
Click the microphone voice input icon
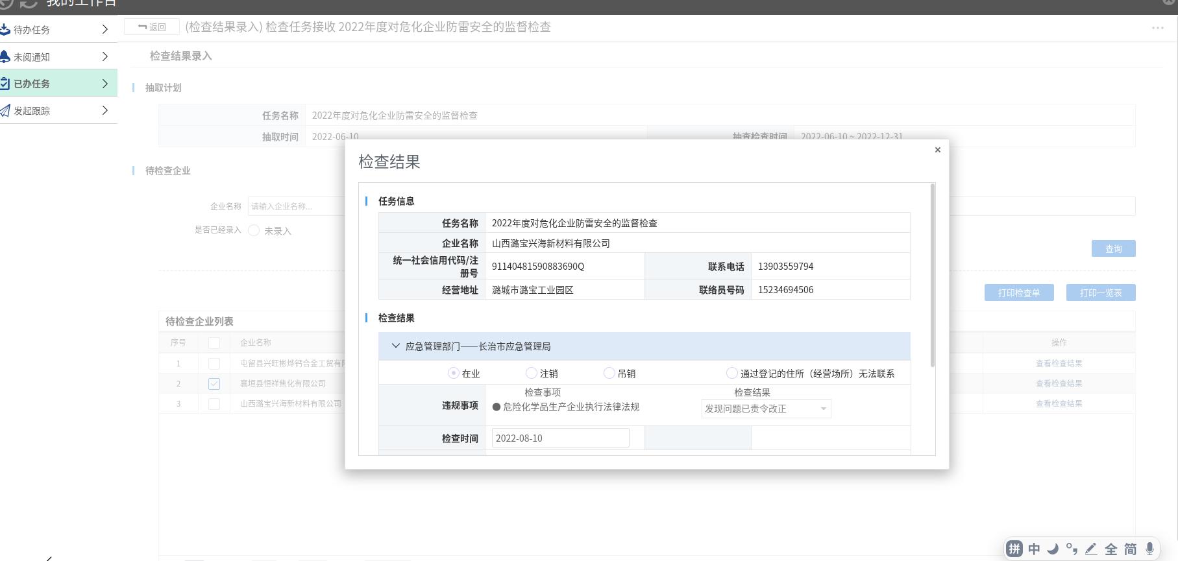1149,549
